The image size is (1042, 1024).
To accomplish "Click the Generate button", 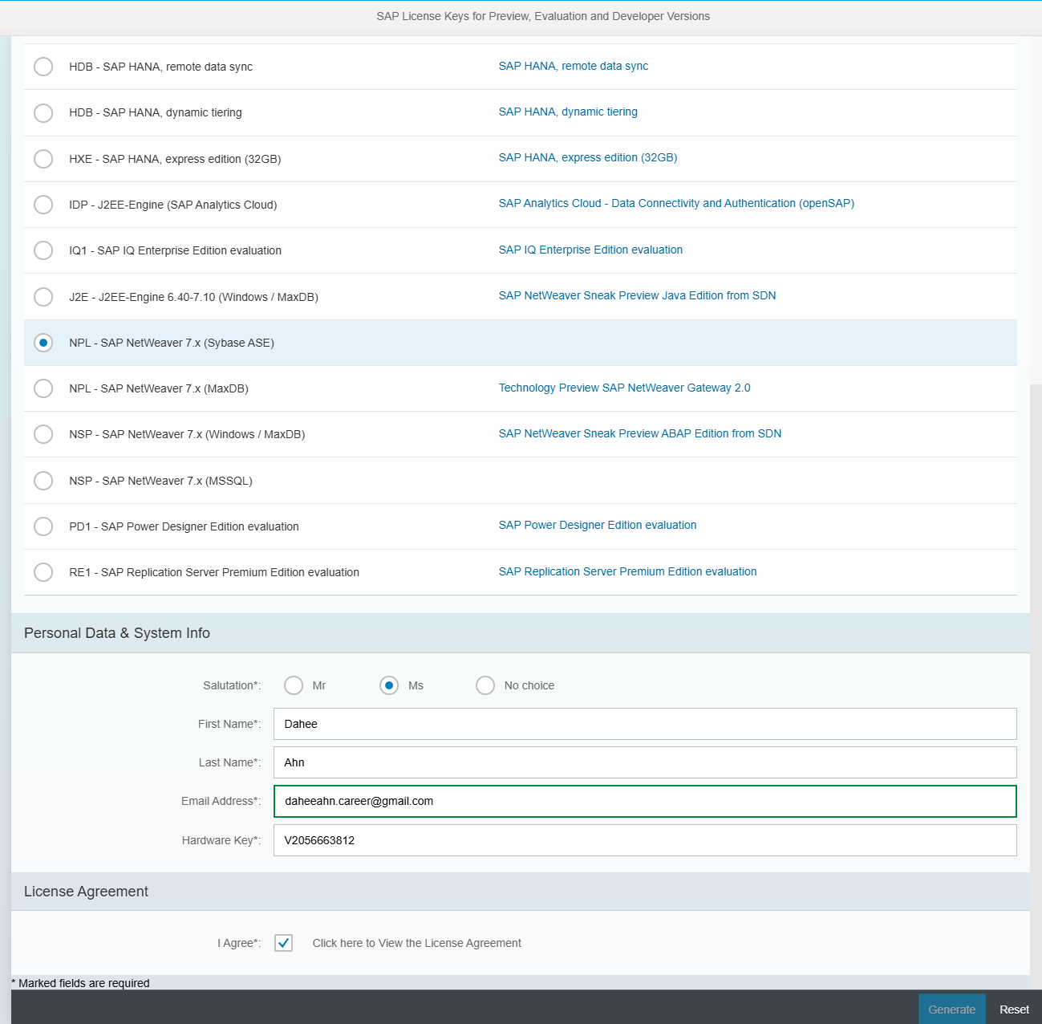I will [951, 1010].
